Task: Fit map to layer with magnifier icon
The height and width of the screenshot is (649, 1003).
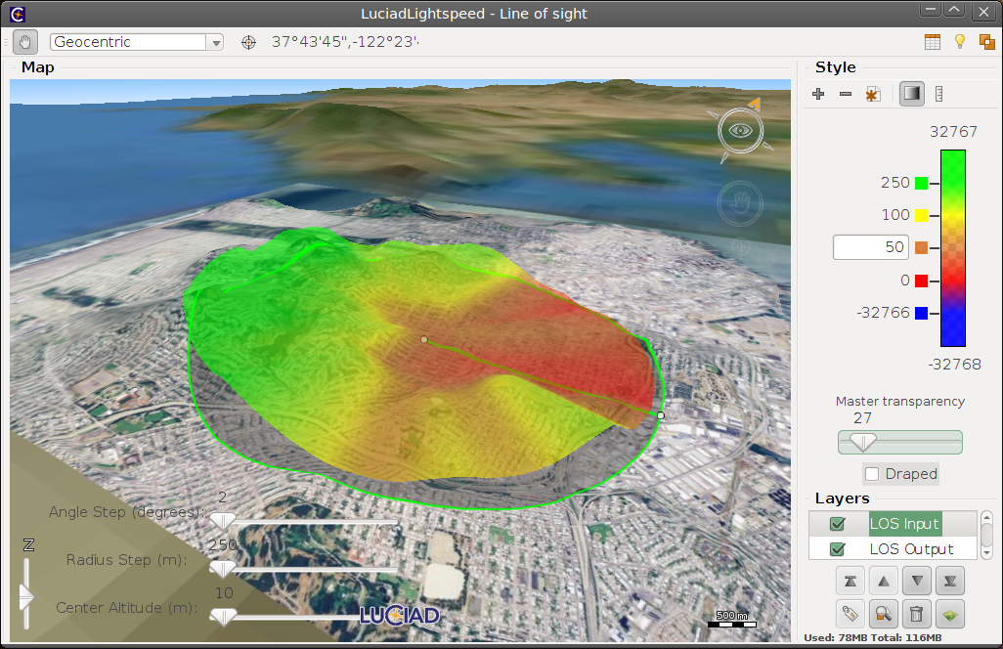Action: 884,615
